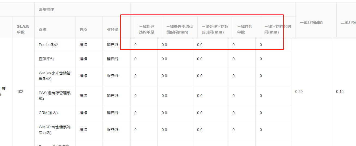The width and height of the screenshot is (356, 146).
Task: Select WMSPro(仓储系统专业版) cell
Action: 55,130
